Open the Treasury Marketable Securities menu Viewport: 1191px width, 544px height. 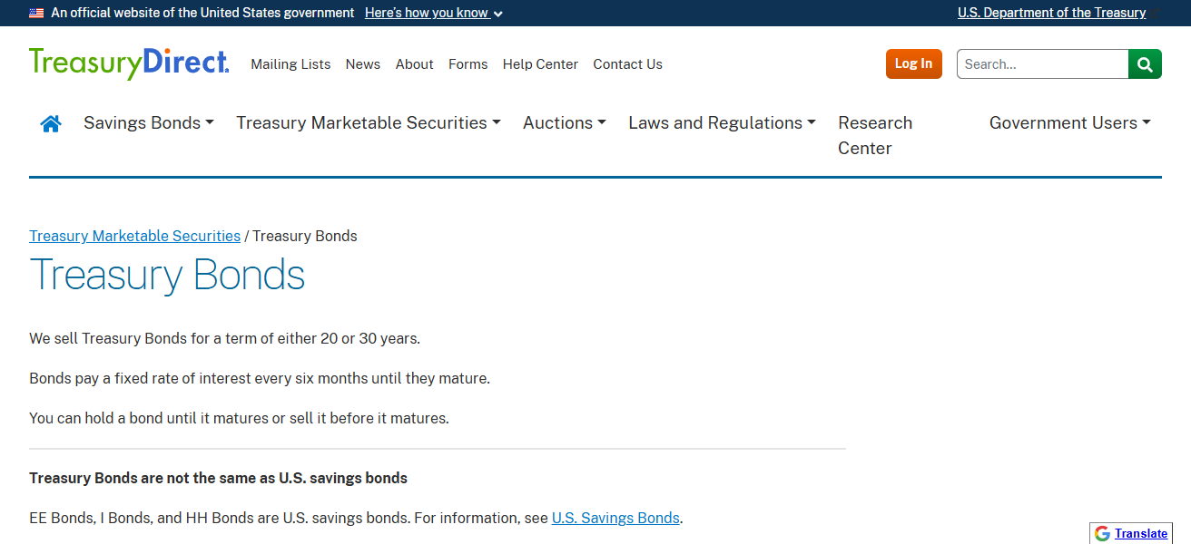(361, 122)
